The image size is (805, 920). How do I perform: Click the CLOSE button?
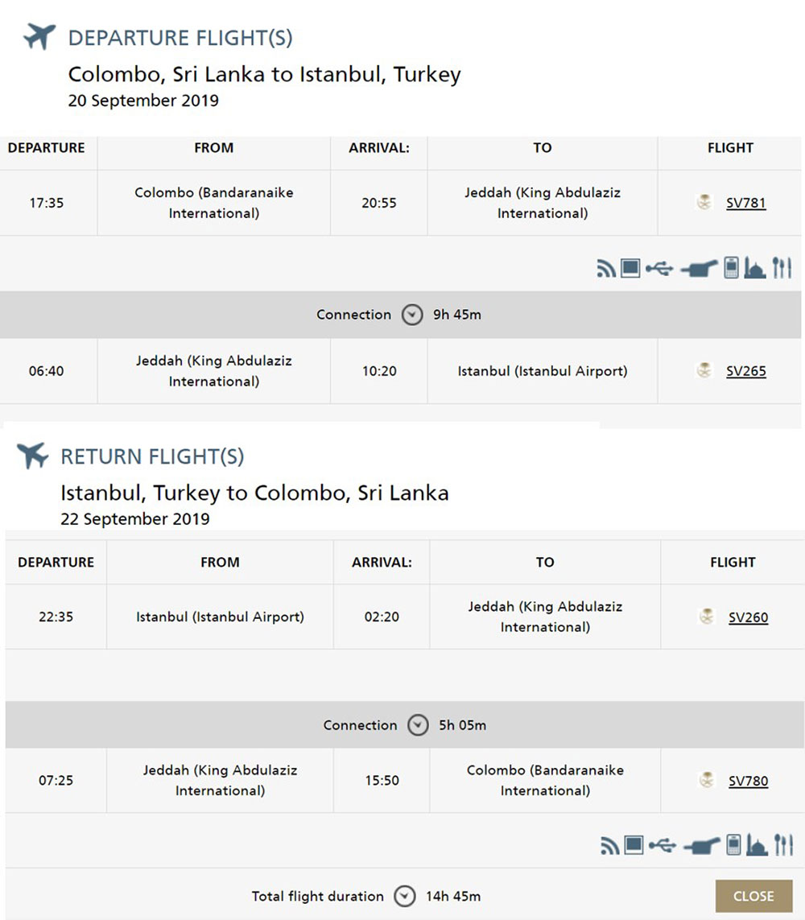(754, 896)
